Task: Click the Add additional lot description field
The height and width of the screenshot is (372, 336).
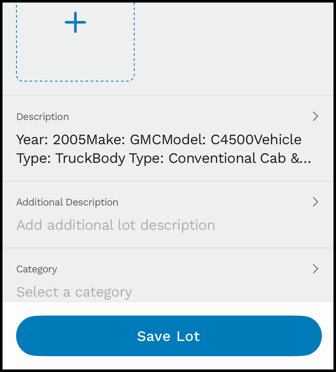Action: 115,225
